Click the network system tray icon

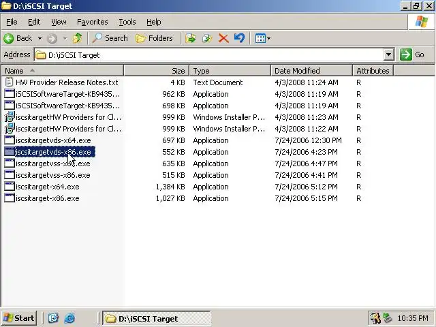(388, 318)
